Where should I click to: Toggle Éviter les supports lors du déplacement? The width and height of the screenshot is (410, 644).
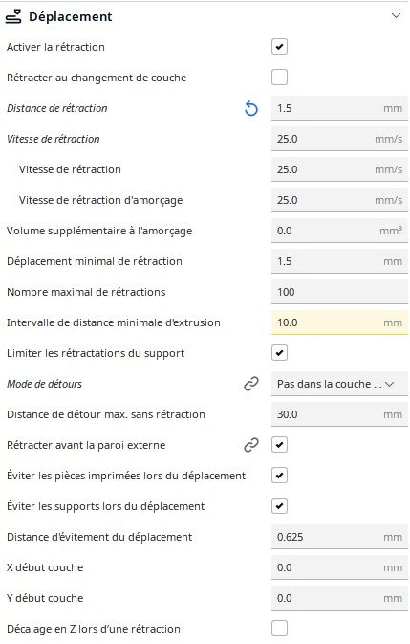pyautogui.click(x=279, y=506)
